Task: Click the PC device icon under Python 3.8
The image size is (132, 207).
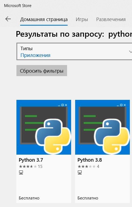Action: pyautogui.click(x=80, y=172)
